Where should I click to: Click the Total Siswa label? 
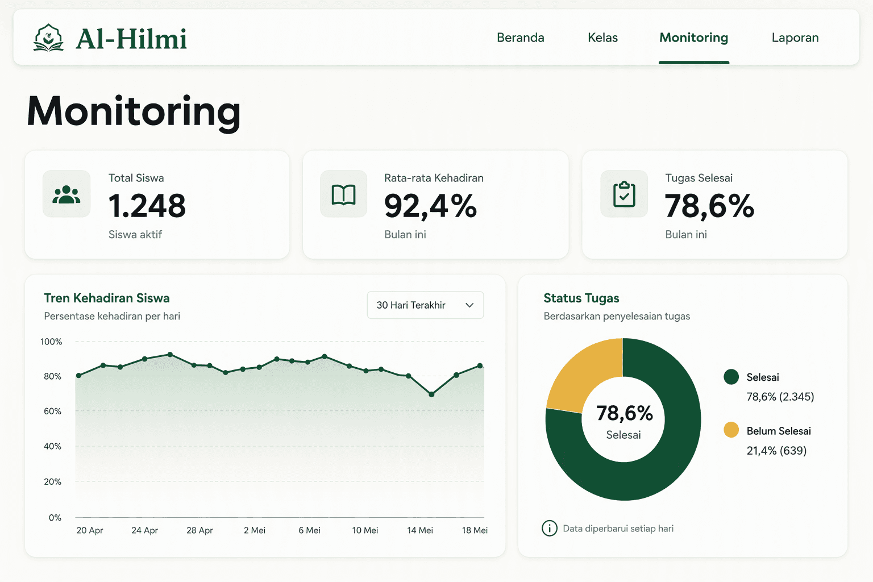coord(136,178)
